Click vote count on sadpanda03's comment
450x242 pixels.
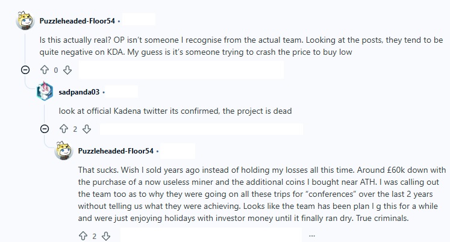point(75,129)
